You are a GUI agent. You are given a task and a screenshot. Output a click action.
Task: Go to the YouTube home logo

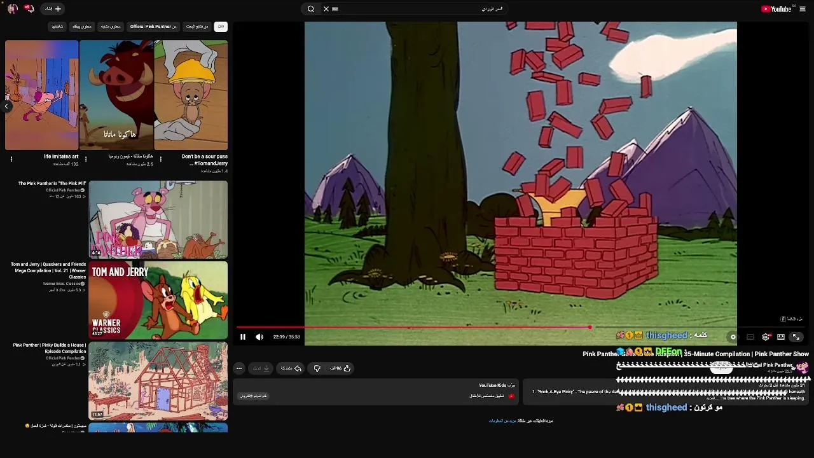(776, 9)
